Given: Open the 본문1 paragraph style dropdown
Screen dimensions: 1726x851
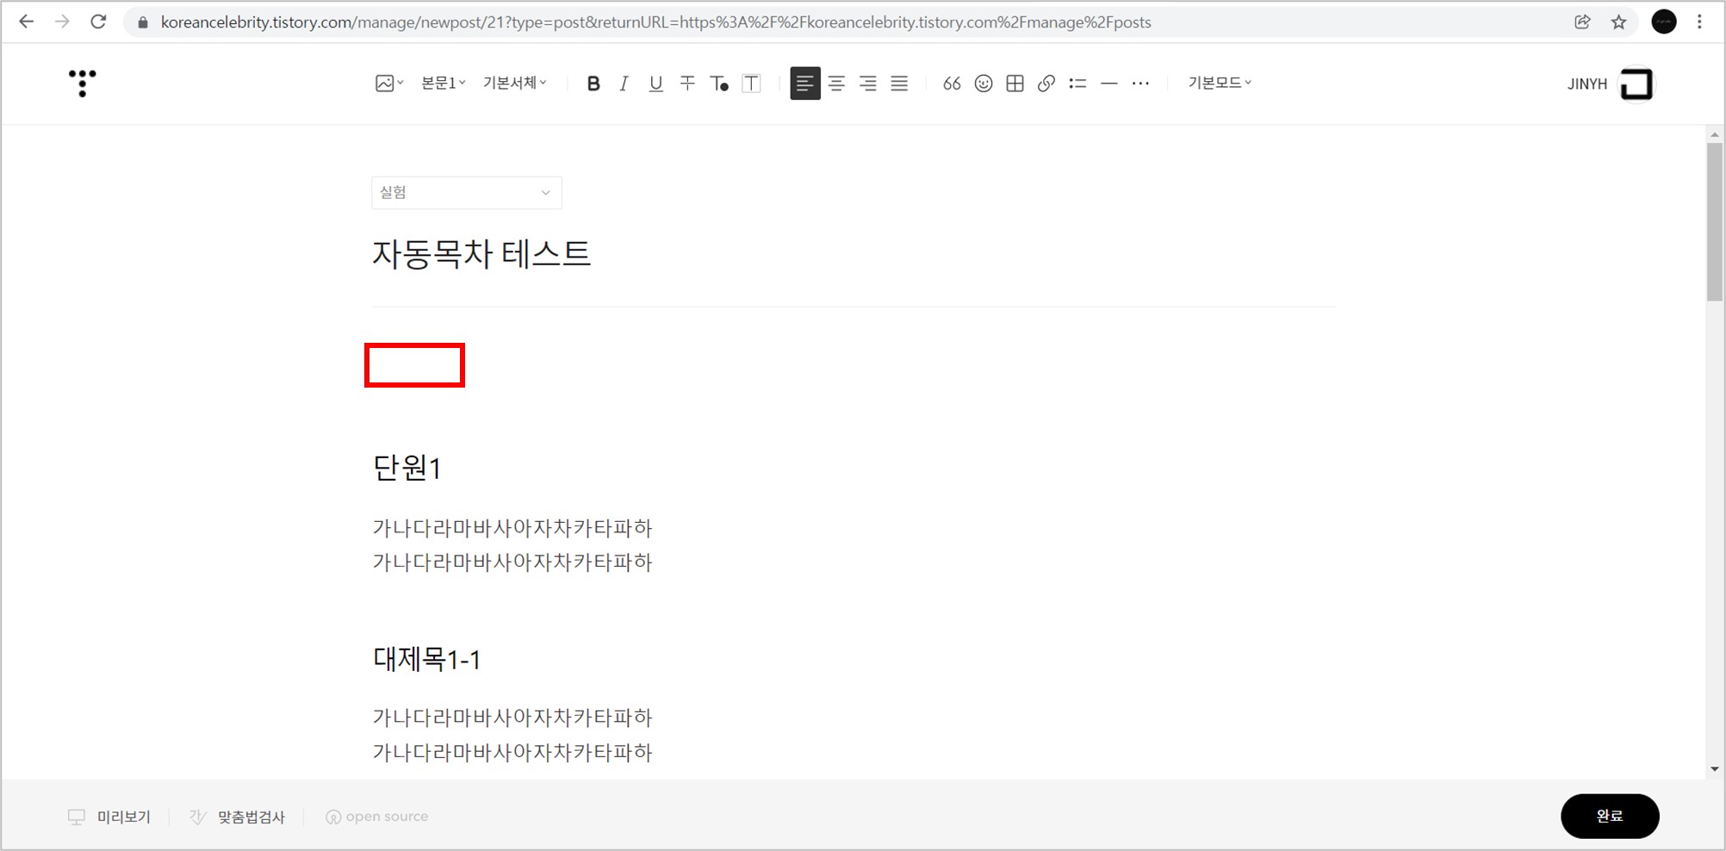Looking at the screenshot, I should (443, 83).
